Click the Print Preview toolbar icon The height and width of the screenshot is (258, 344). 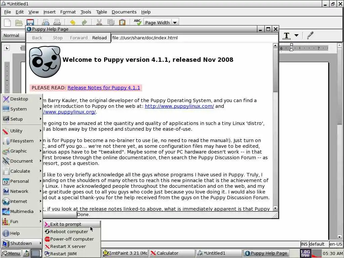46,23
